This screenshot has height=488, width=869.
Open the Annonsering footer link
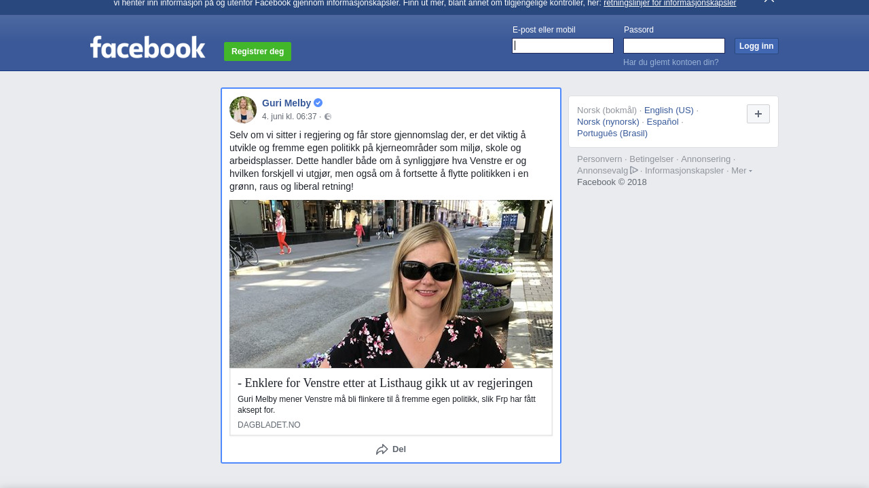705,159
